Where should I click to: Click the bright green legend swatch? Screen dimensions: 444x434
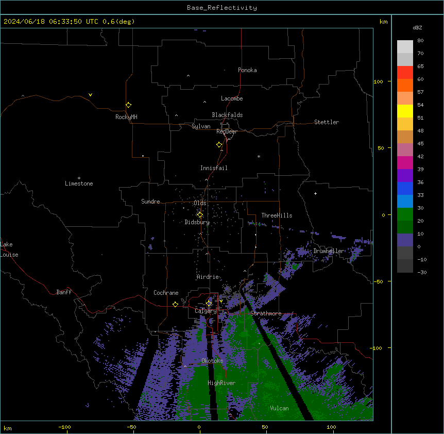pyautogui.click(x=405, y=214)
